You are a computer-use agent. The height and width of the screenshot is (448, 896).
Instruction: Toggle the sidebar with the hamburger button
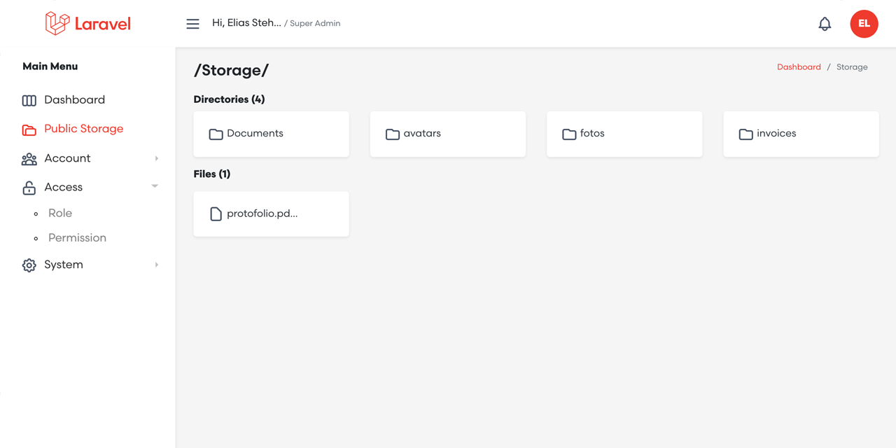point(192,23)
